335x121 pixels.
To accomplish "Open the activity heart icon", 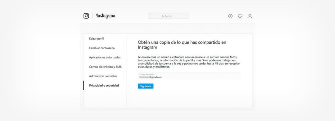I will [240, 16].
